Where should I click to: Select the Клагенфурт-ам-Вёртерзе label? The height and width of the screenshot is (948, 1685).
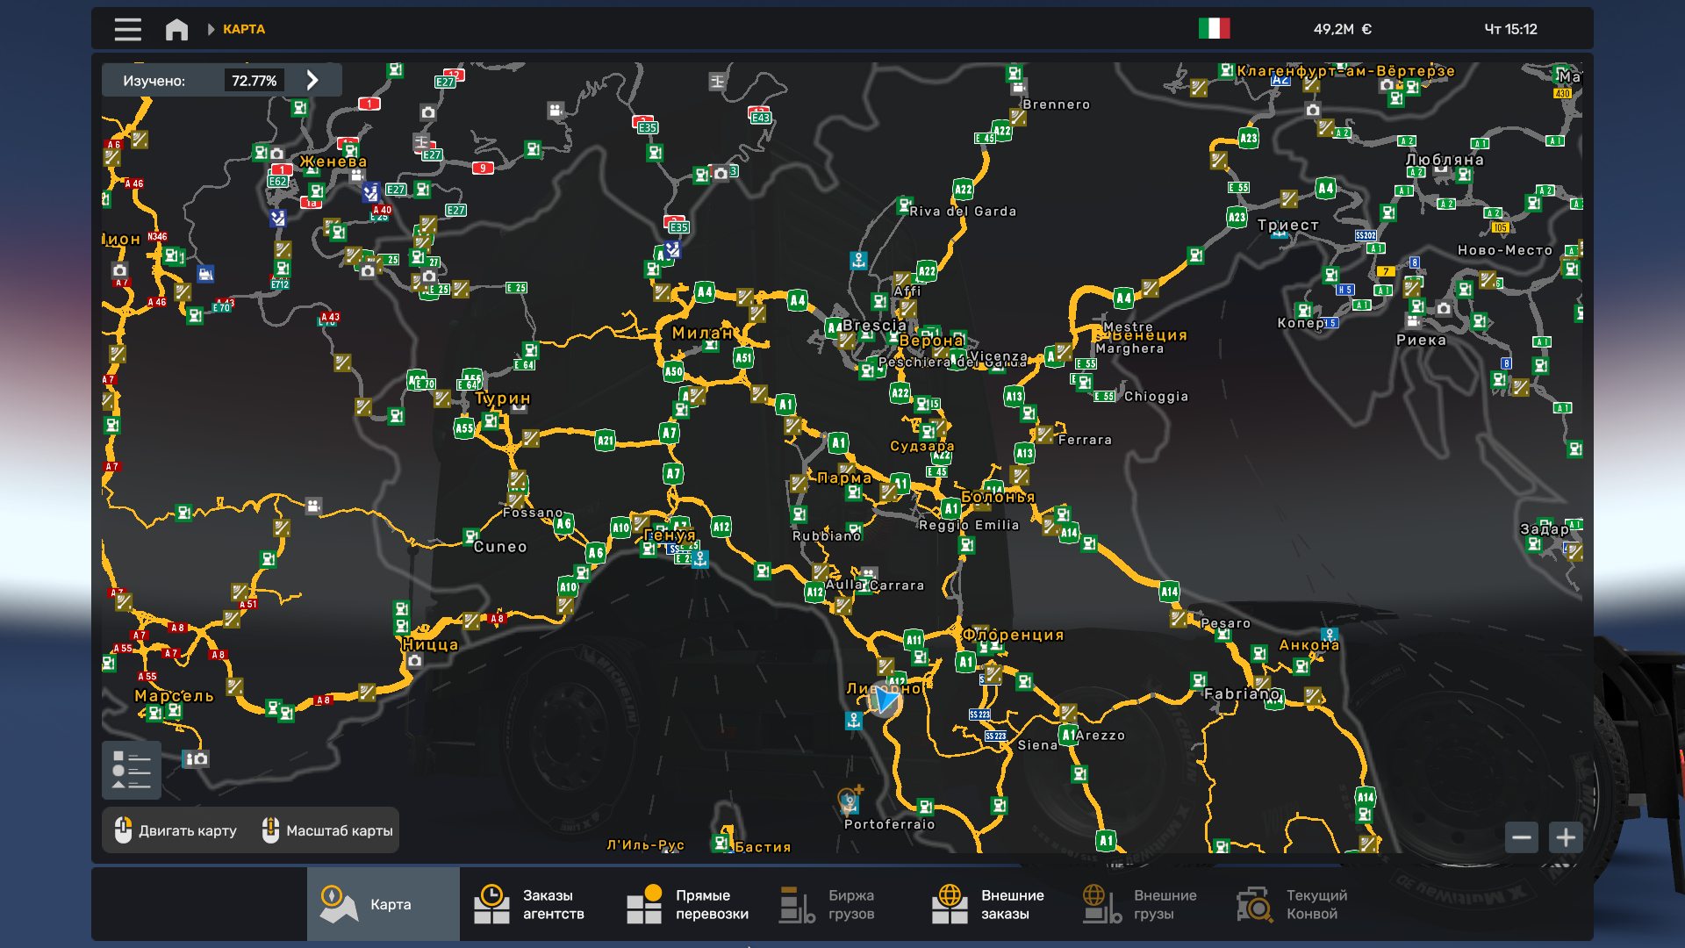[x=1345, y=71]
